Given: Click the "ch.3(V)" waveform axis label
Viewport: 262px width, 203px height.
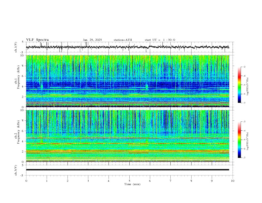Looking at the screenshot, I should click(16, 170).
